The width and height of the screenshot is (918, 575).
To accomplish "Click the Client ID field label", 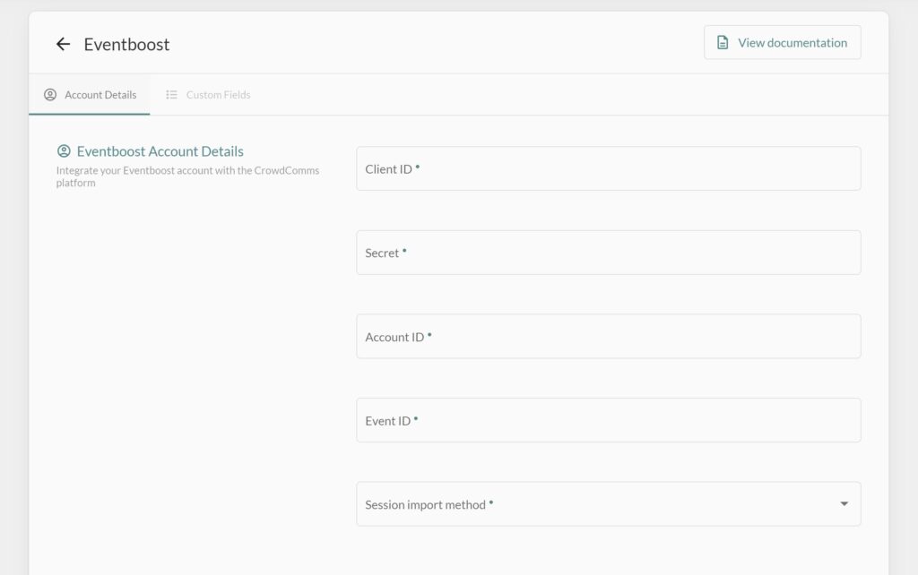I will (x=388, y=169).
